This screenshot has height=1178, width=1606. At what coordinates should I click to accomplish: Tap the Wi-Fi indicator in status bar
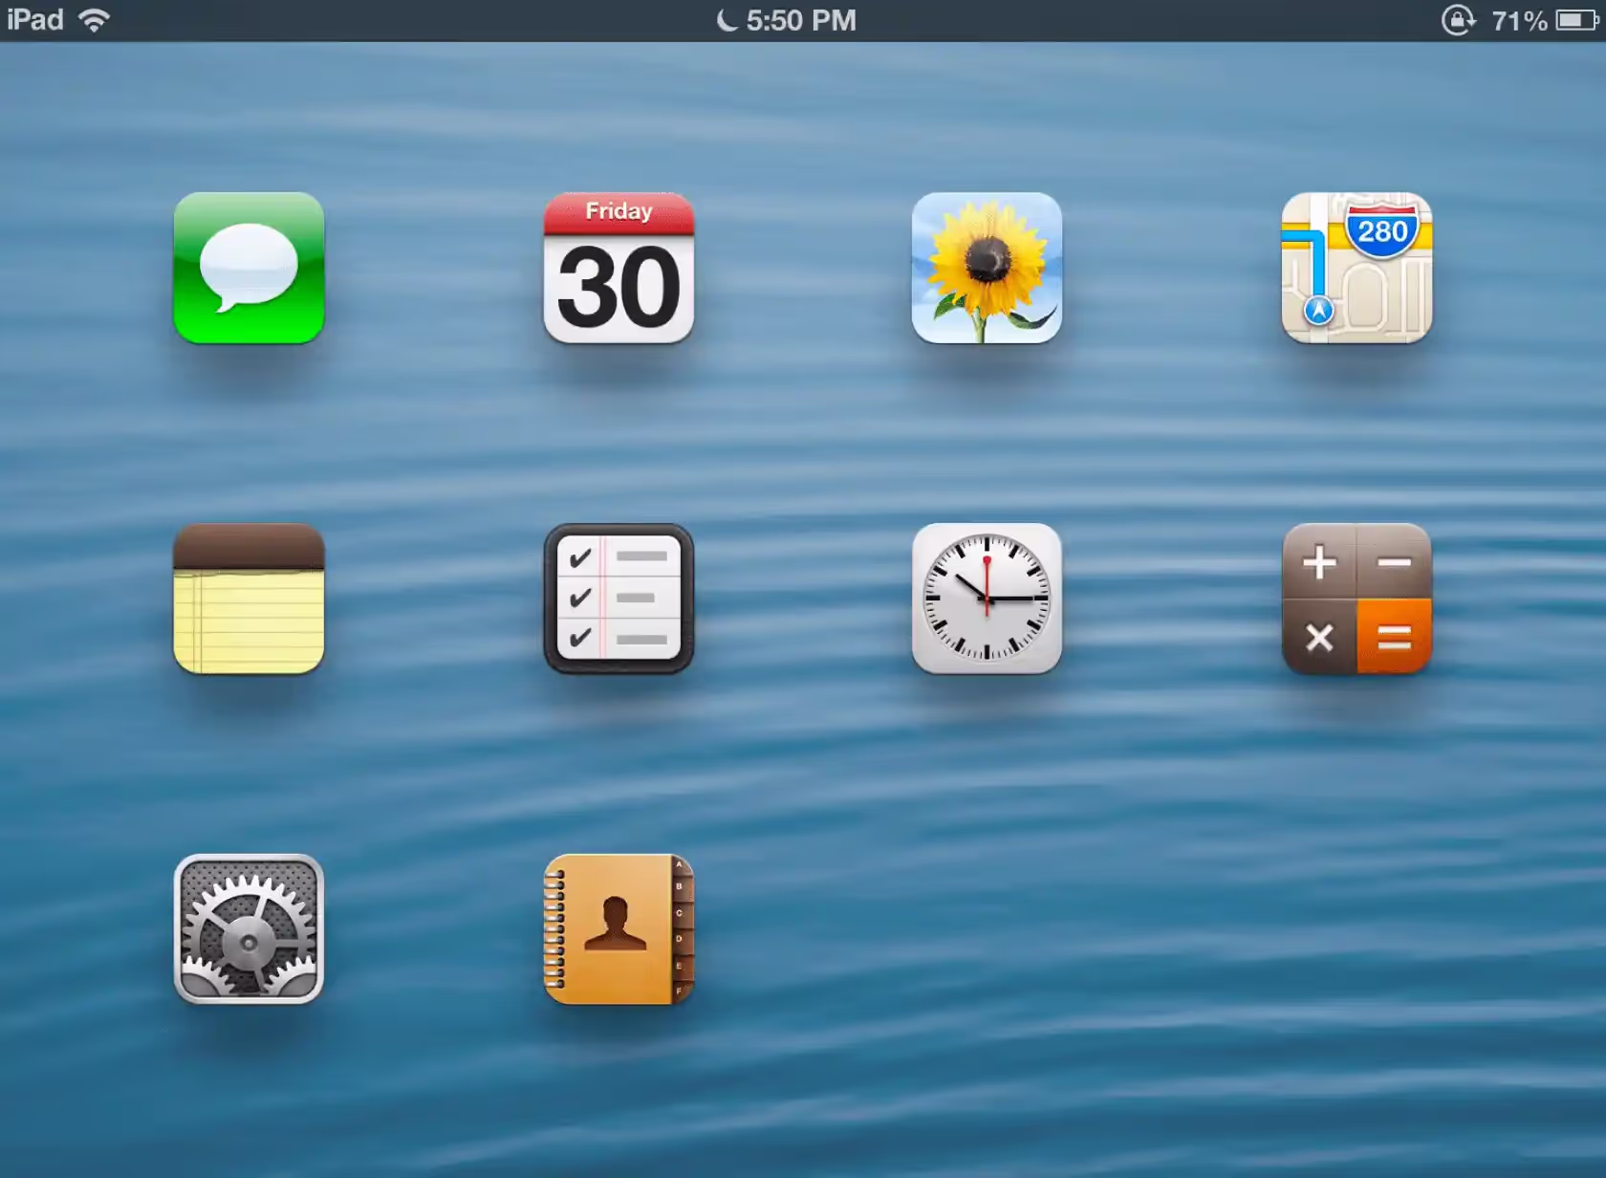click(93, 19)
